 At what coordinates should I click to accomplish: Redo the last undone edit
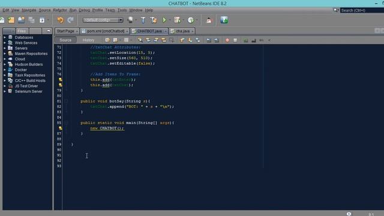coord(71,20)
